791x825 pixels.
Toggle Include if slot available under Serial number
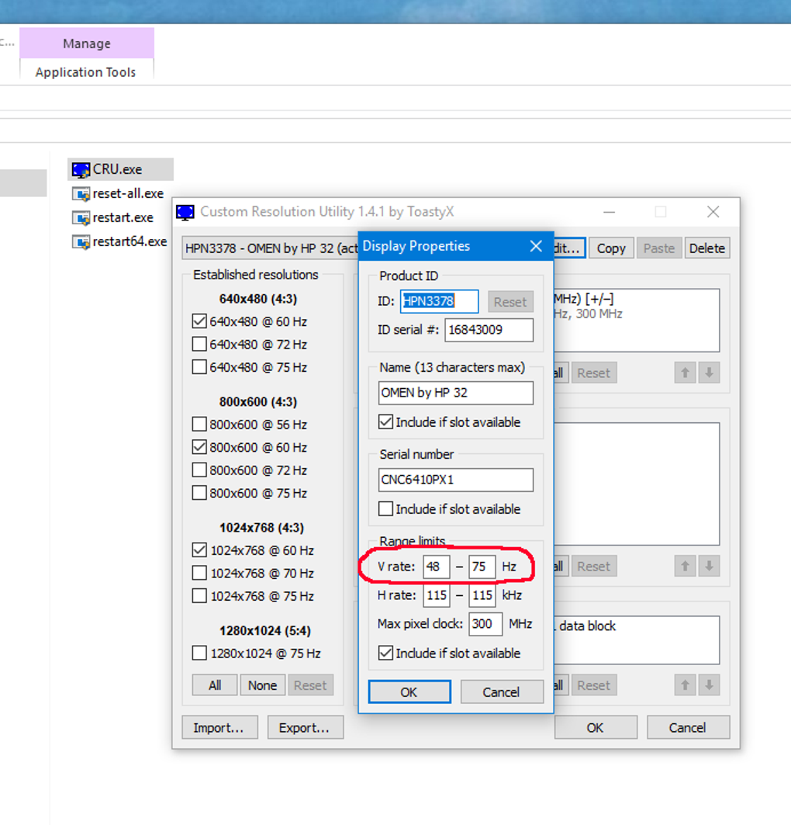(x=385, y=508)
